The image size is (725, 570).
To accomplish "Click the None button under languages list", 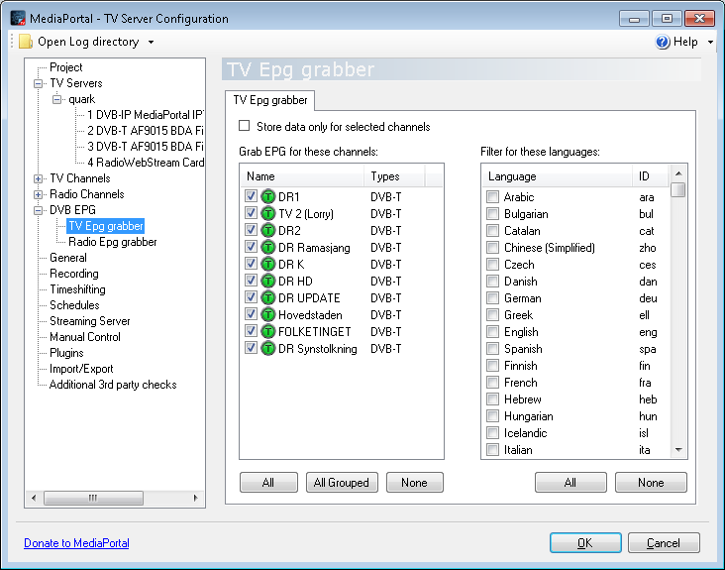I will (651, 483).
